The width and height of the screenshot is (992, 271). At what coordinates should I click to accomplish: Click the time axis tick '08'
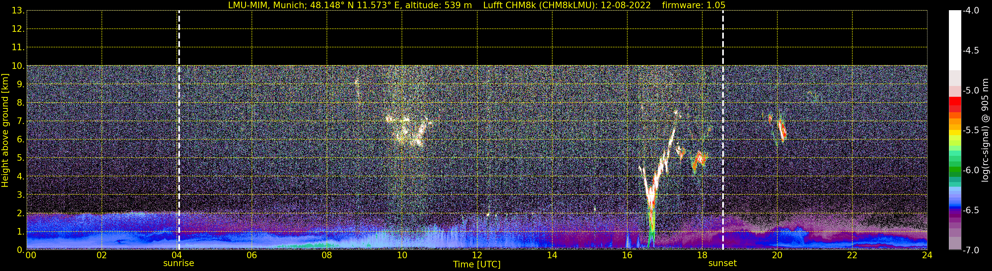327,255
